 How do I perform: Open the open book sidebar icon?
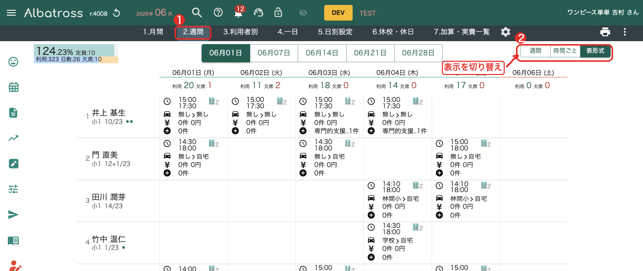click(x=13, y=240)
